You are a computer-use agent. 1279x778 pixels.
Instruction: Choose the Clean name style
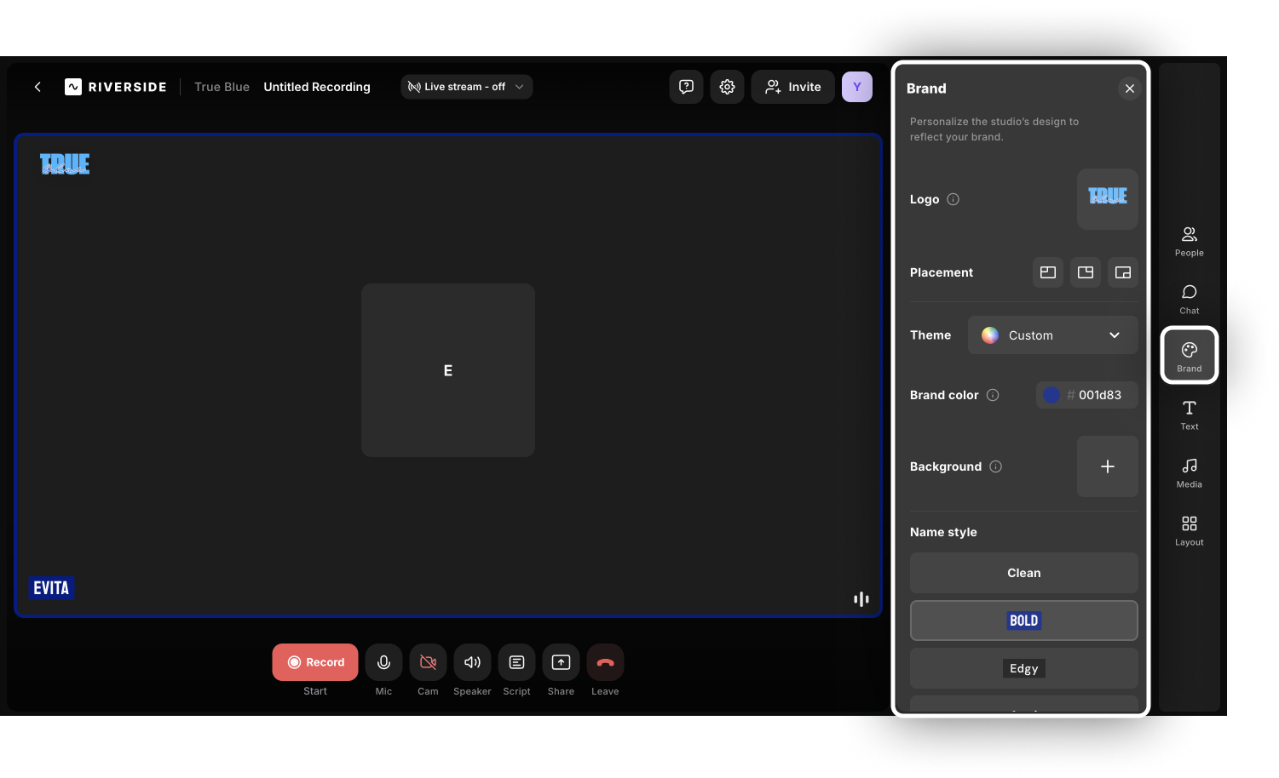tap(1023, 573)
